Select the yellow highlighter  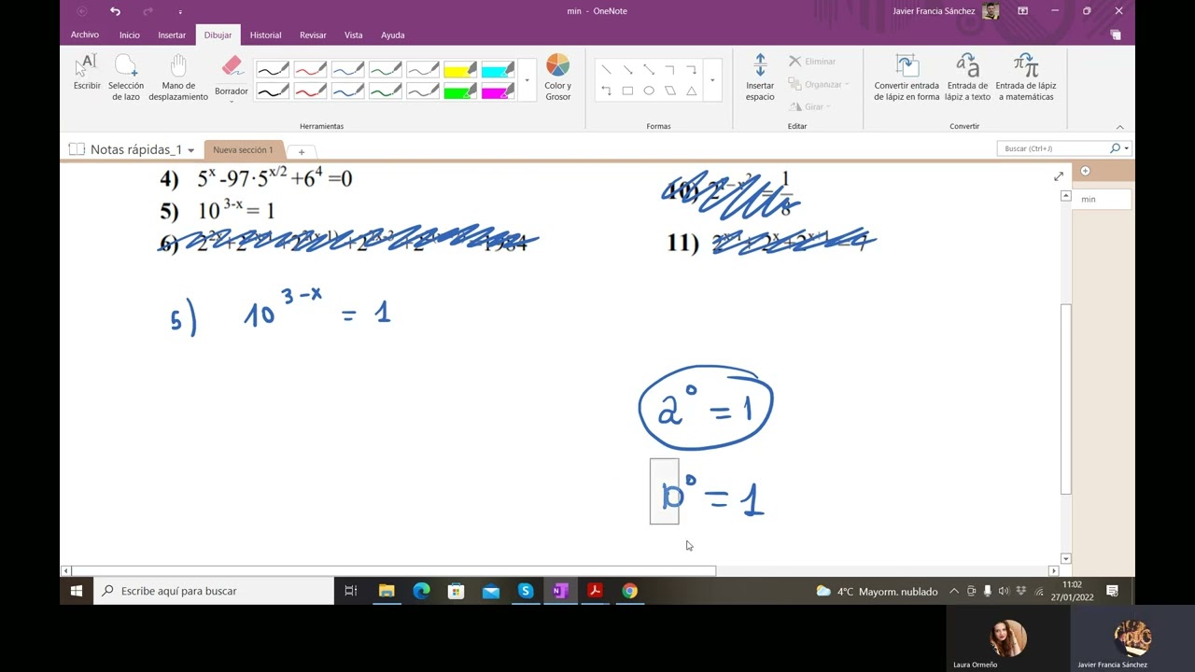point(460,70)
